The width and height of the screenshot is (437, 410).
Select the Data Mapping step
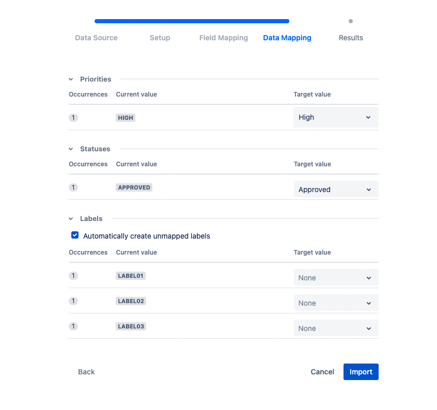click(x=287, y=38)
